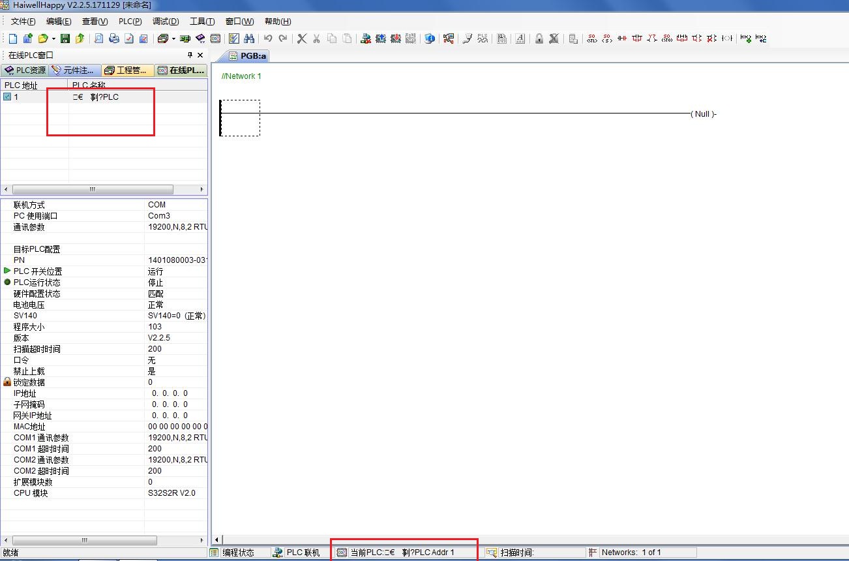The image size is (849, 561).
Task: Insert a normally-open contact from toolbar
Action: coord(622,38)
